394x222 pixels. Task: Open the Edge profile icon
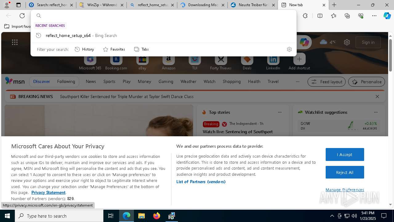[7, 5]
